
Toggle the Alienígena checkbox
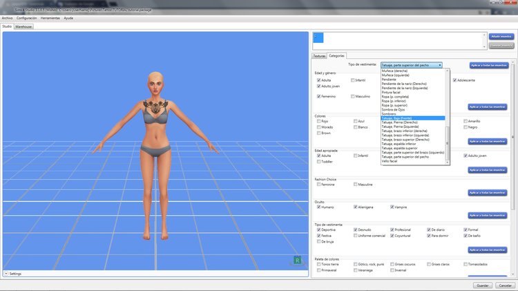[x=355, y=207]
